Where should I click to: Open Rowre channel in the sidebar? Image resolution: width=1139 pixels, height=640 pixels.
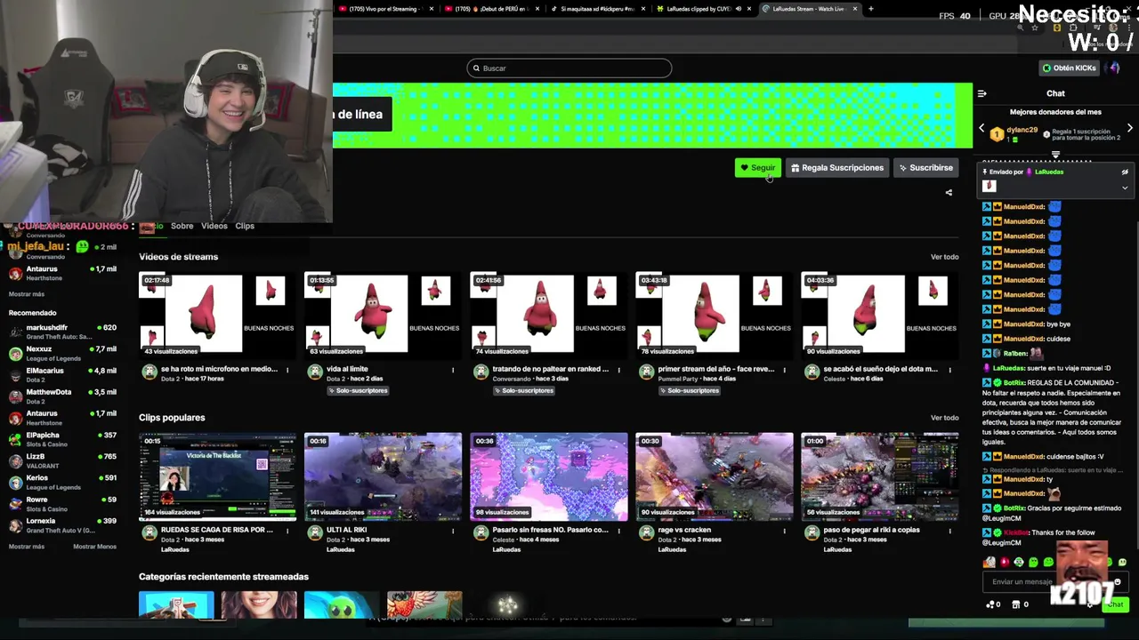point(62,503)
